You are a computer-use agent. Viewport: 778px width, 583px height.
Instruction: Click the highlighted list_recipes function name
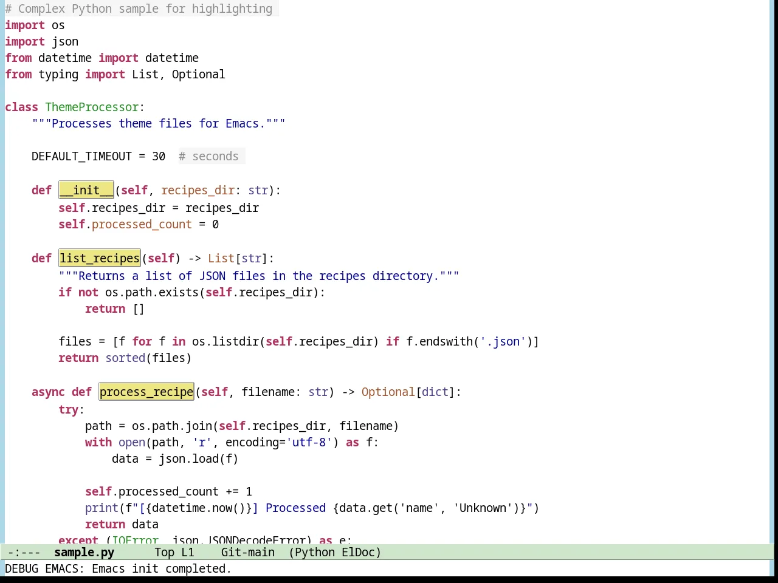[100, 258]
